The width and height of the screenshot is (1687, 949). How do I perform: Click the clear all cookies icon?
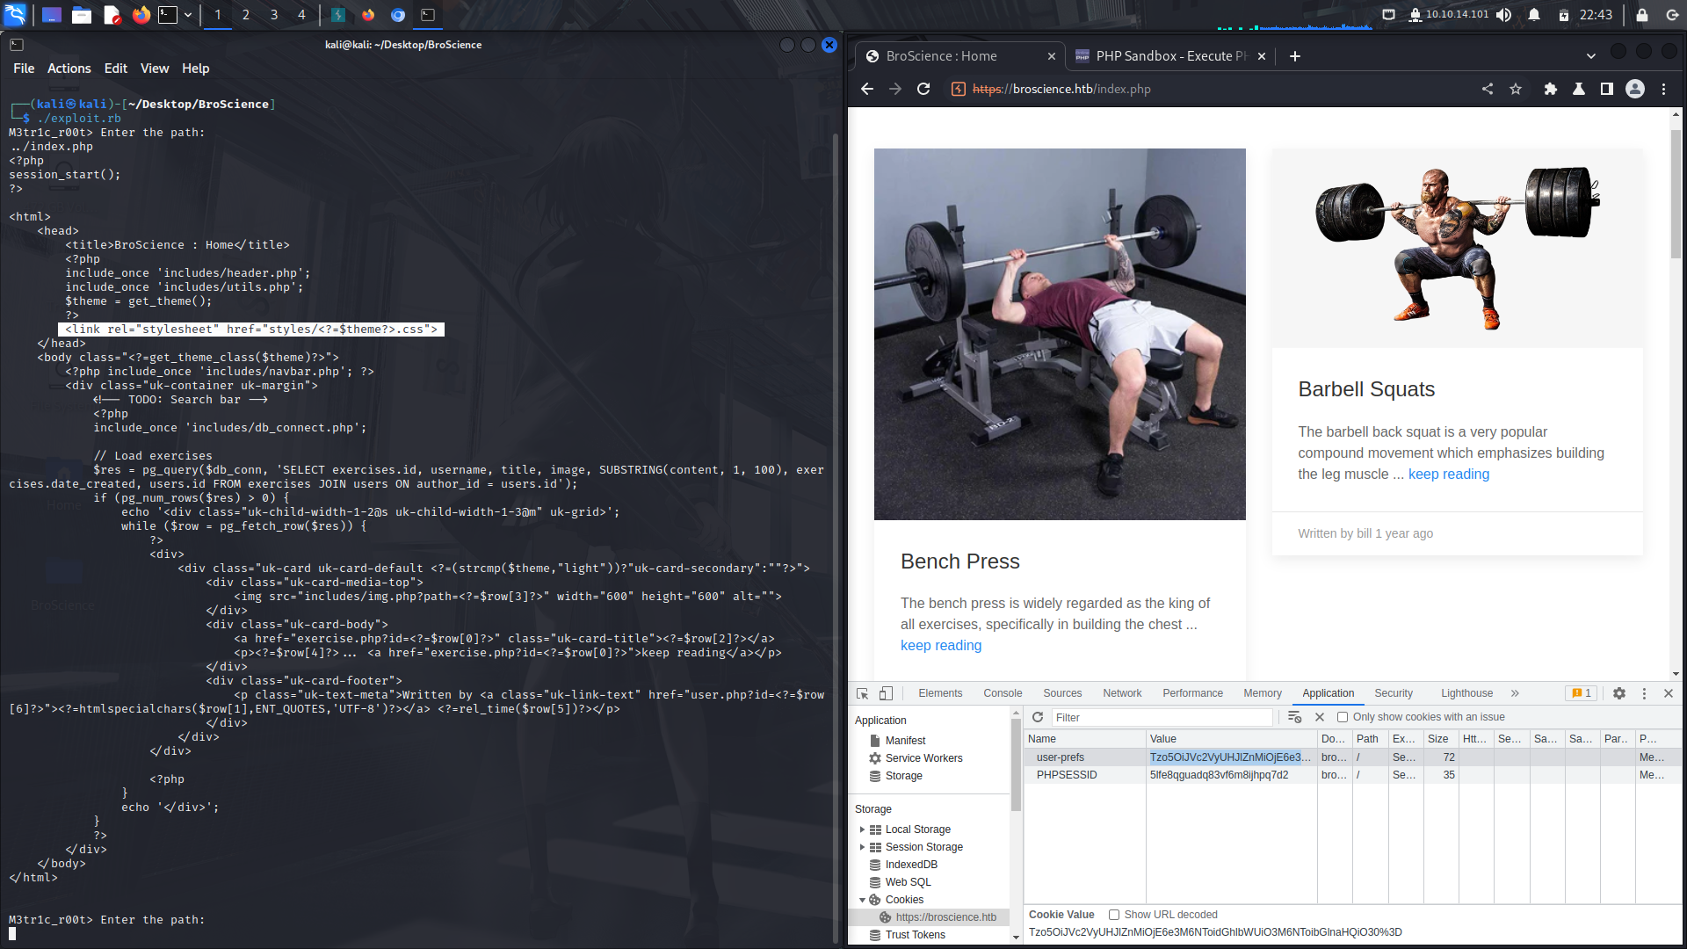pyautogui.click(x=1294, y=717)
